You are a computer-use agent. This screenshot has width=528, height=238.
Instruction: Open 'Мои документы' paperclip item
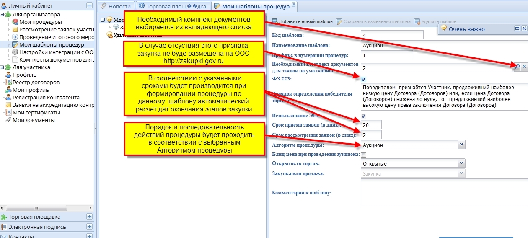pyautogui.click(x=34, y=120)
